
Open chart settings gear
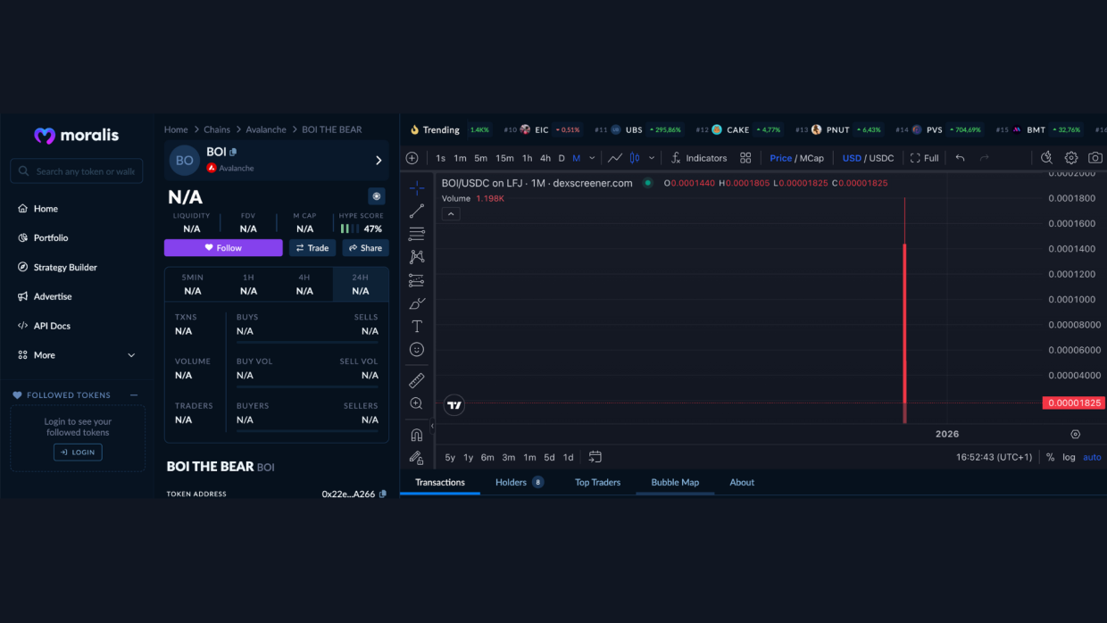1071,158
